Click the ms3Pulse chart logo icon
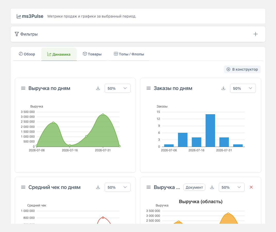Screen dimensions: 276x232 (19, 16)
